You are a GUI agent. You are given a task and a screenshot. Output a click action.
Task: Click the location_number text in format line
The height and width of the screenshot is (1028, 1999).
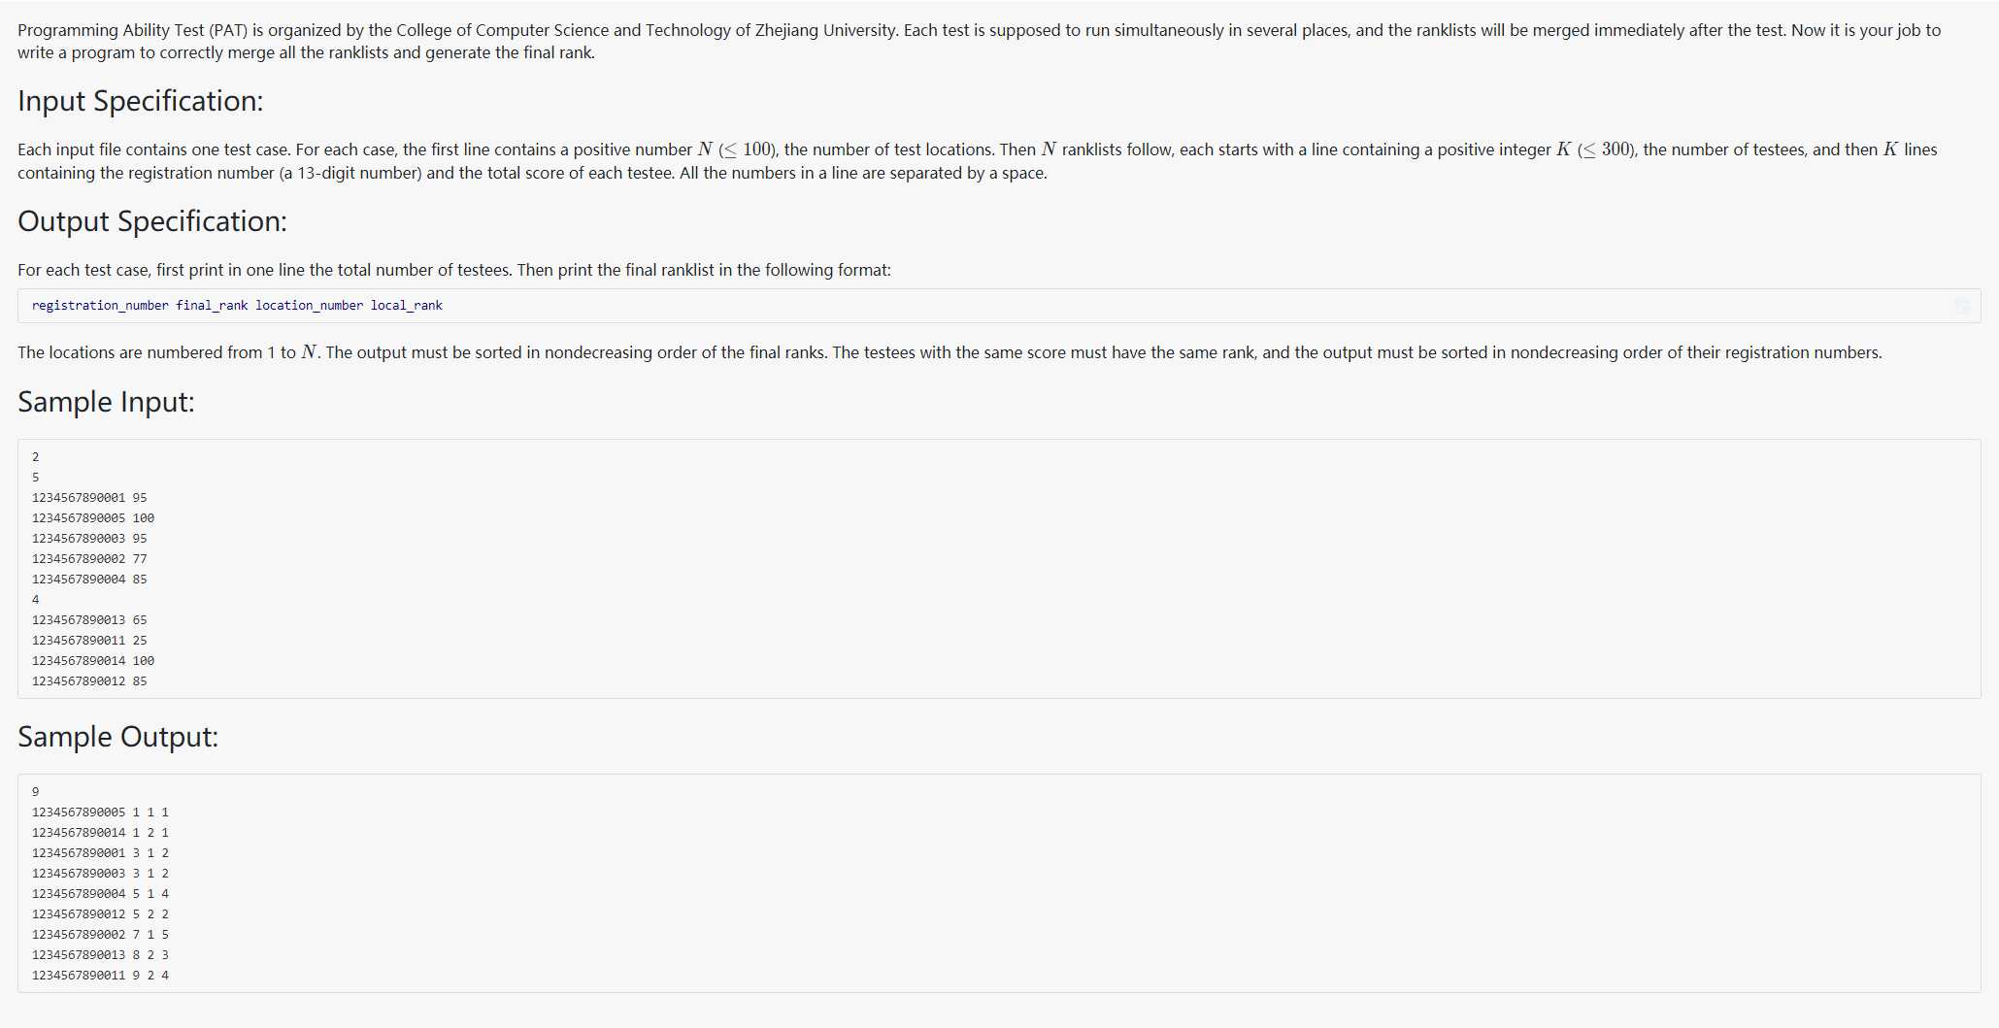click(309, 306)
